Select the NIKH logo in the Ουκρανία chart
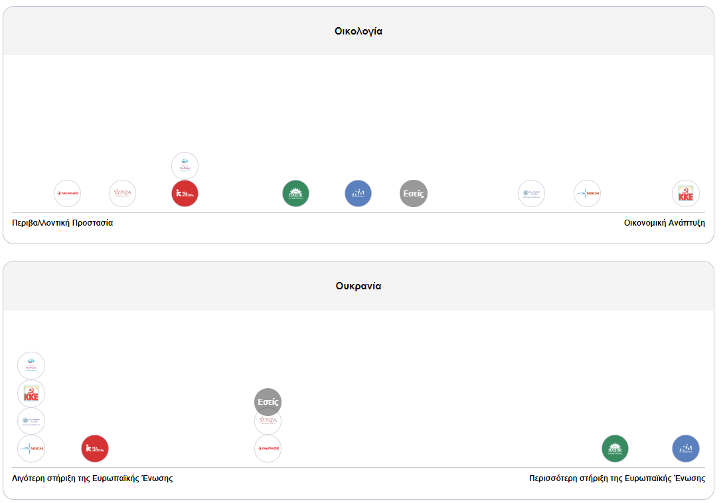This screenshot has height=503, width=727. click(31, 449)
